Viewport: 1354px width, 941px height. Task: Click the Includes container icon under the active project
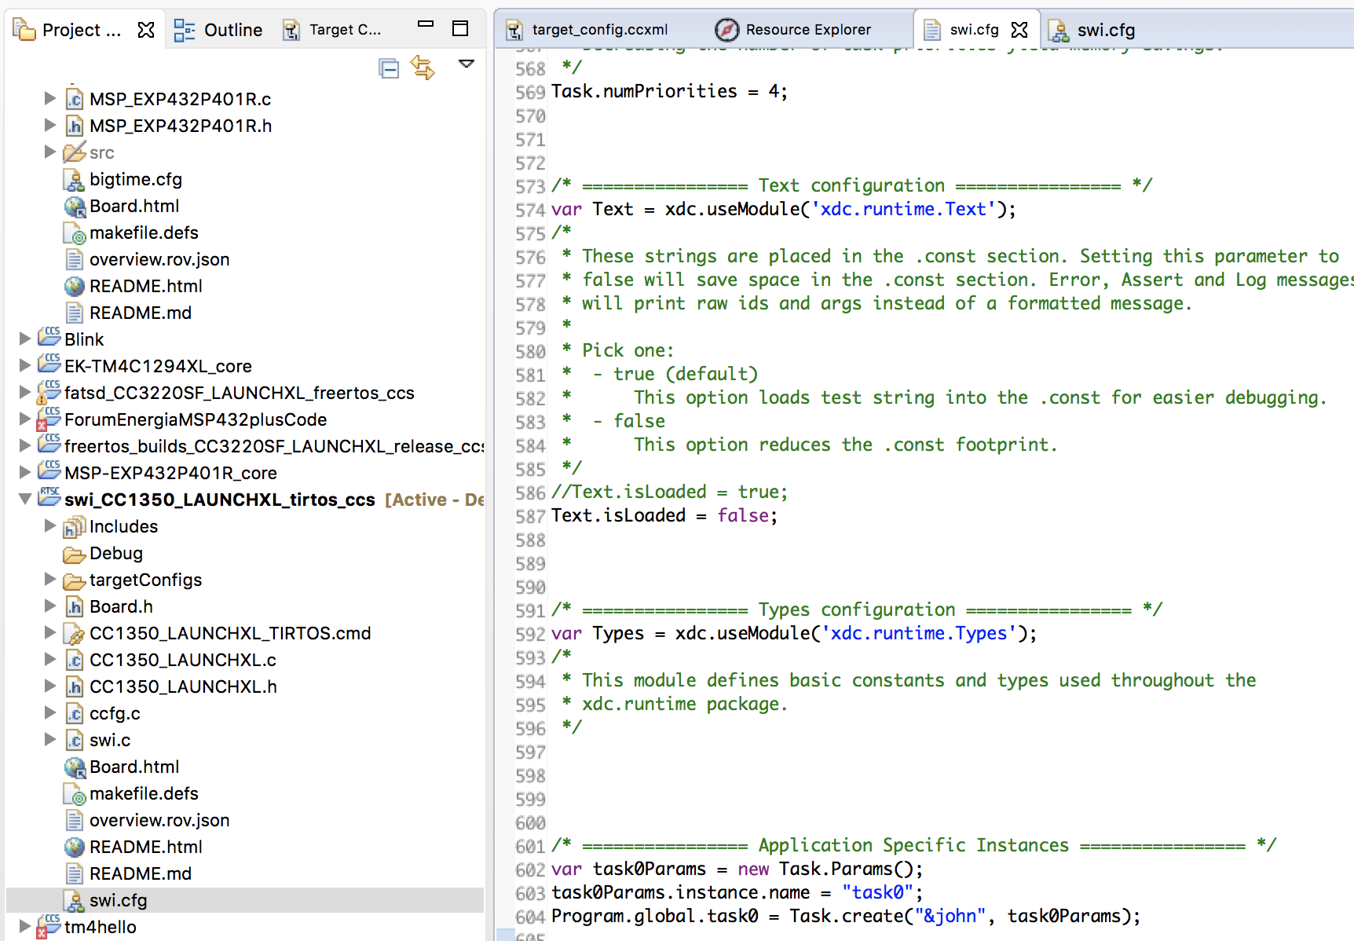[x=75, y=526]
